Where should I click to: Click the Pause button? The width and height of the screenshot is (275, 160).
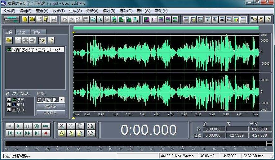point(28,126)
